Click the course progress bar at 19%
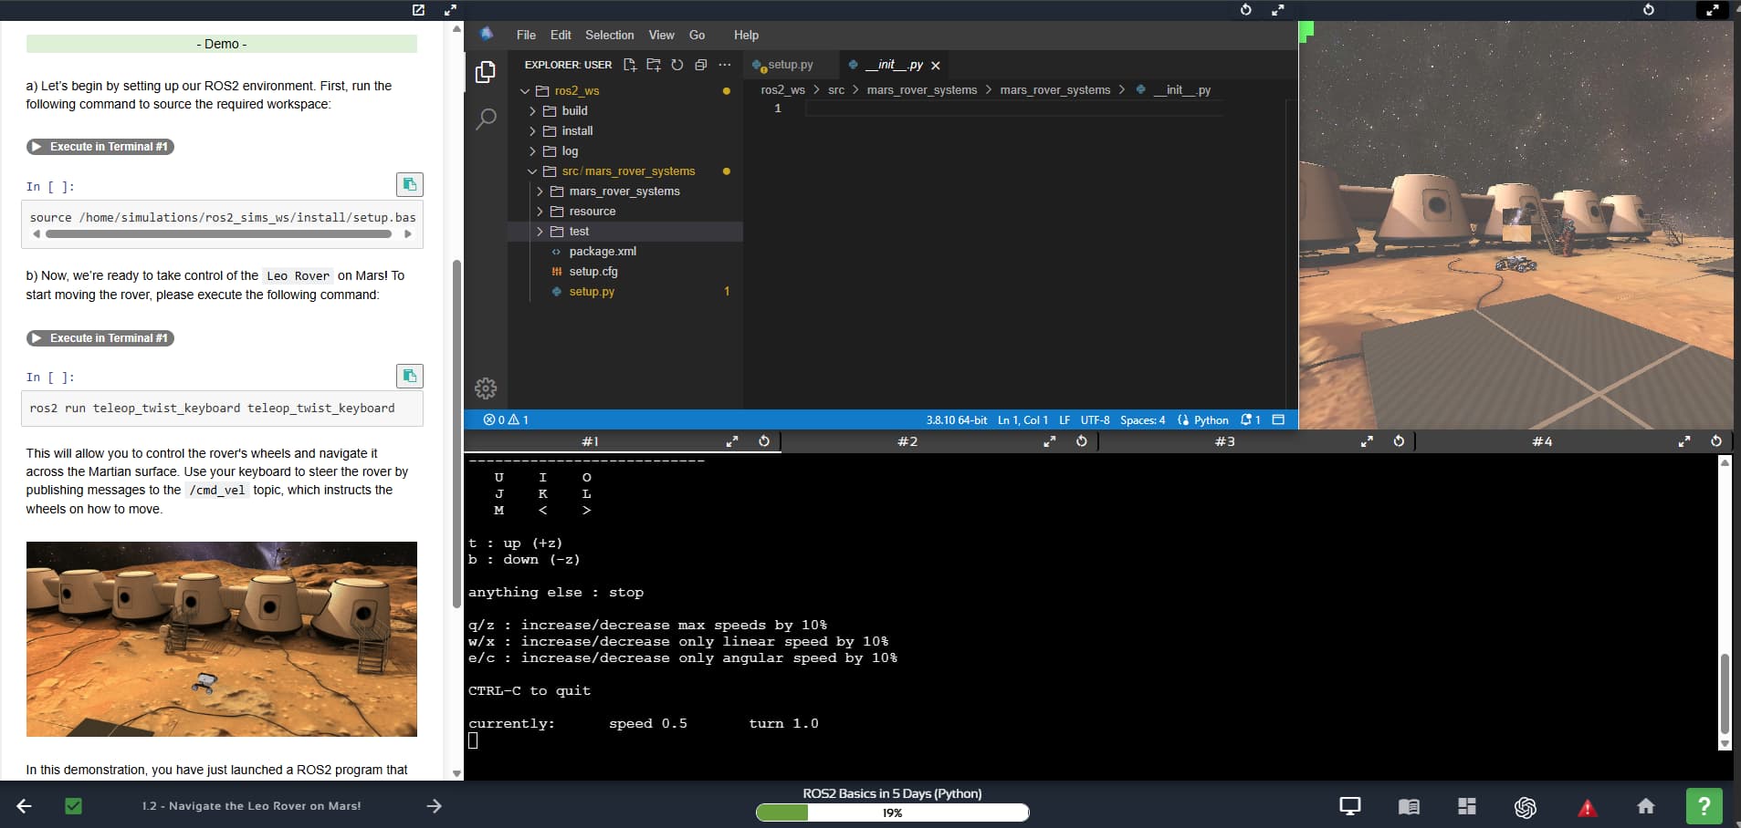 point(892,812)
